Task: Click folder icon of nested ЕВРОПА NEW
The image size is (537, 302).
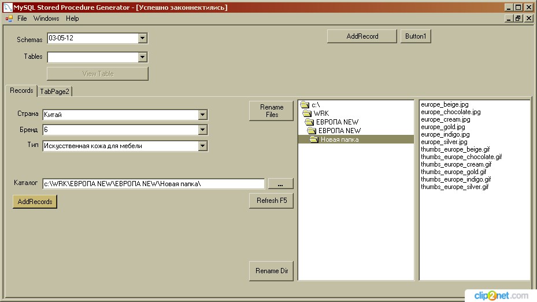Action: [x=312, y=130]
